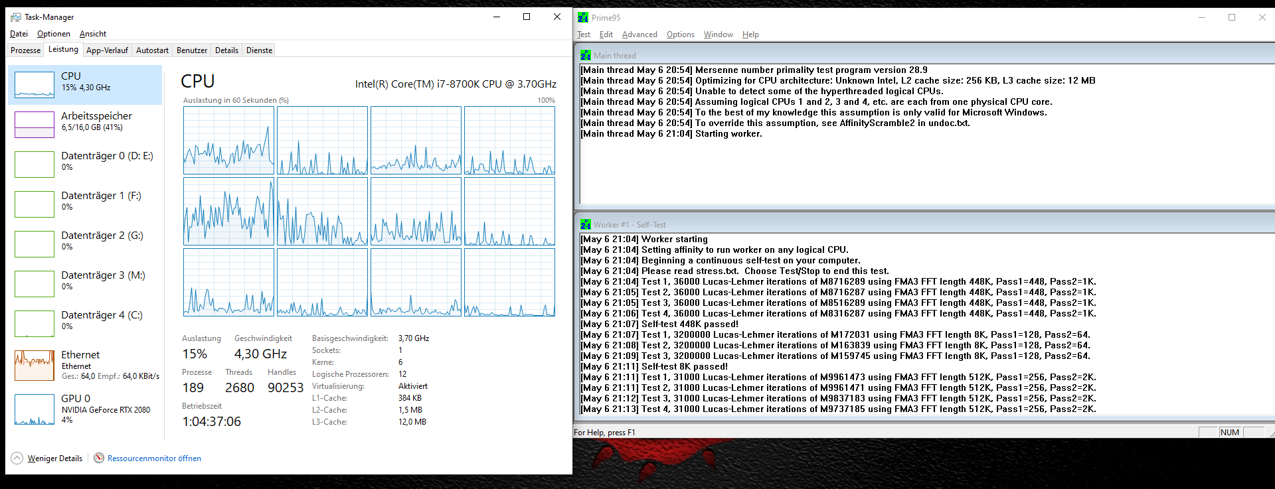Switch to the Details tab
1275x489 pixels.
[x=226, y=50]
